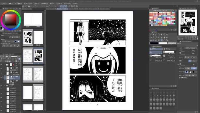Select the Pen tool in the tool palette
This screenshot has width=200, height=113.
click(x=151, y=37)
